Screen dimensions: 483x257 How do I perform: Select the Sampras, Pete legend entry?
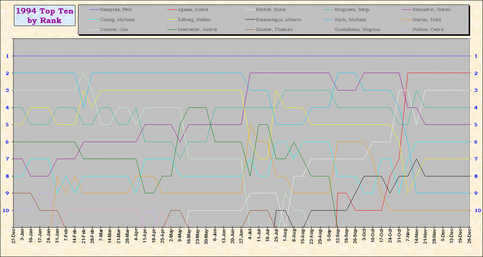[116, 10]
